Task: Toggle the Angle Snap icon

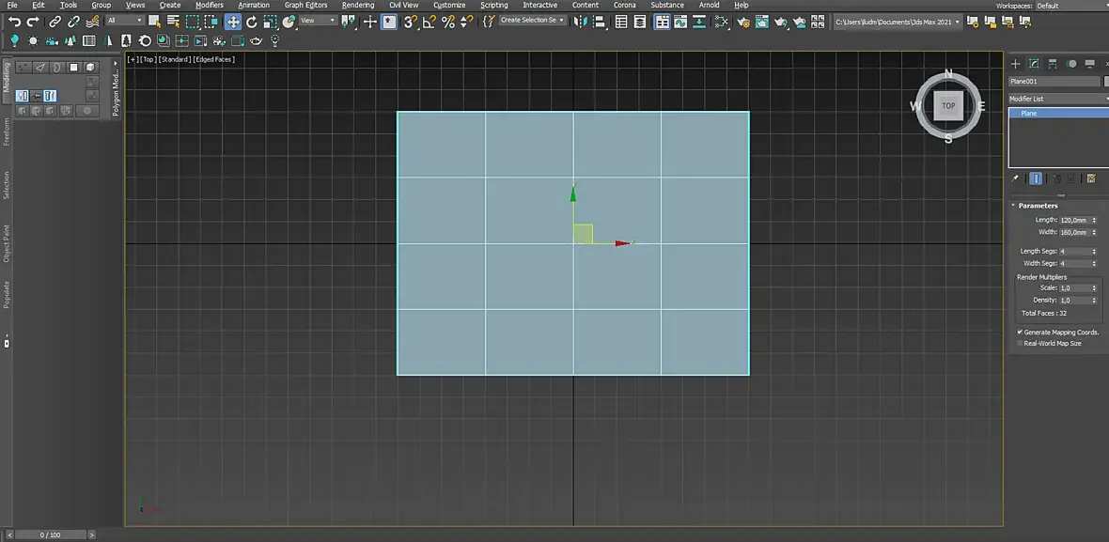Action: [x=429, y=21]
